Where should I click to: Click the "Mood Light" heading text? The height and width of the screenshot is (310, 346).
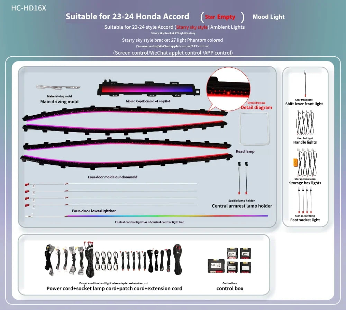tap(268, 17)
